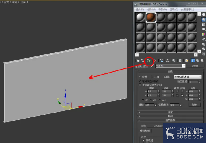Select the 环境 radio button
The height and width of the screenshot is (143, 206).
tap(152, 77)
